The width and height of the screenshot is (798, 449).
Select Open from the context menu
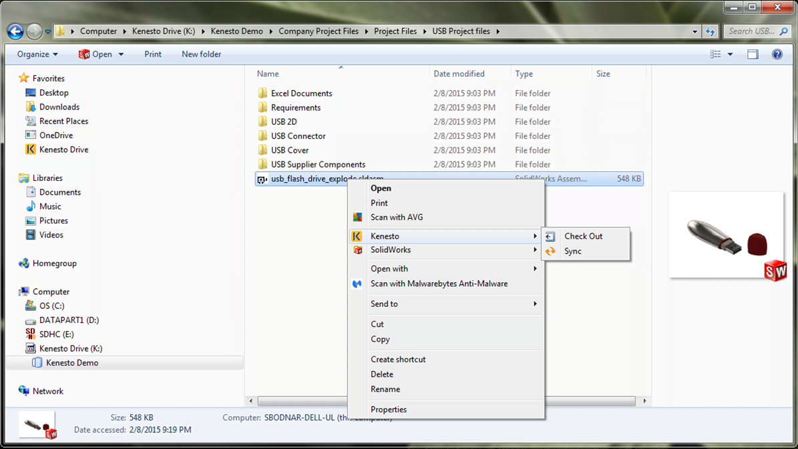381,188
